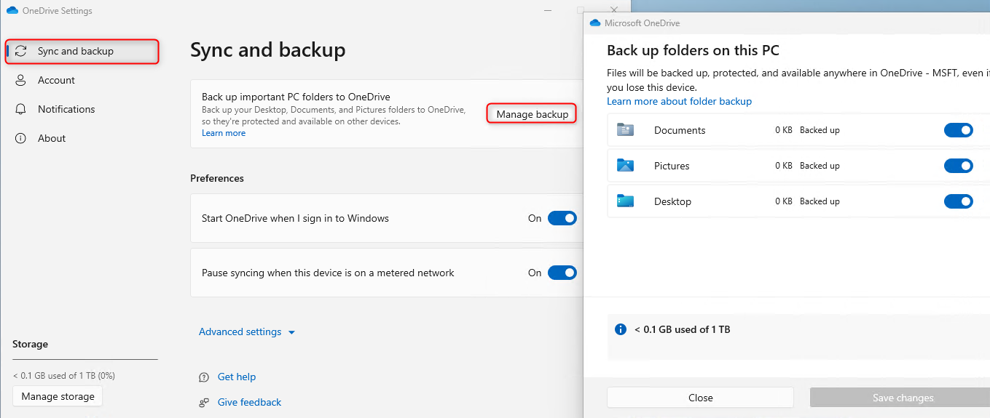The width and height of the screenshot is (990, 418).
Task: Open the Get help link
Action: point(237,377)
